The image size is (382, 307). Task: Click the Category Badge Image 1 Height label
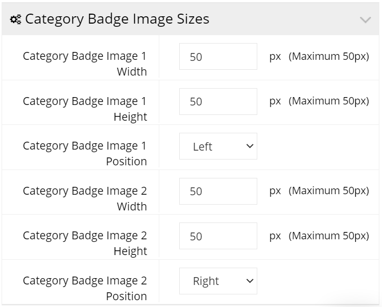click(x=85, y=109)
